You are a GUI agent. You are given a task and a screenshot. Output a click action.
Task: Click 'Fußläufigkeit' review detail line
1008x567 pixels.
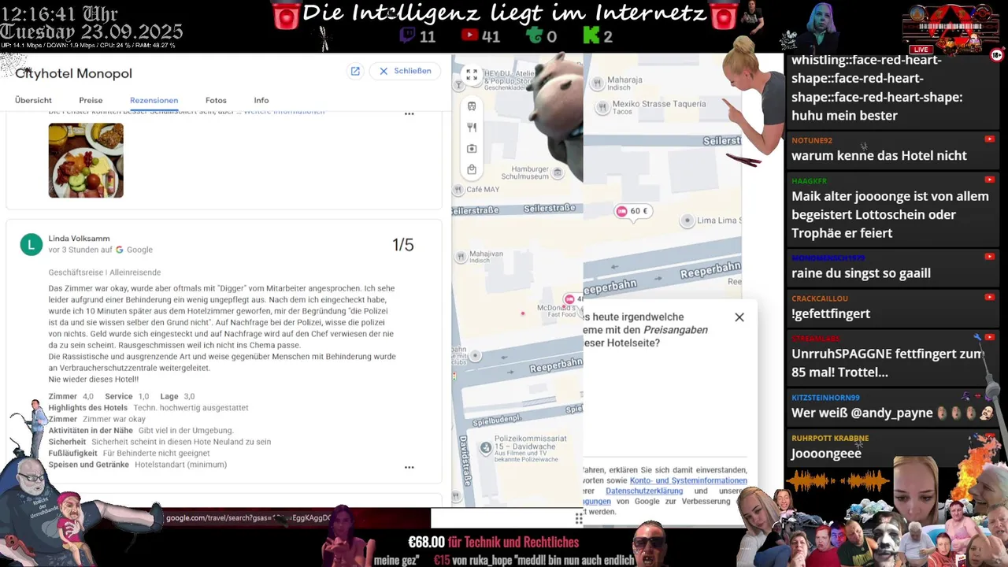point(129,454)
